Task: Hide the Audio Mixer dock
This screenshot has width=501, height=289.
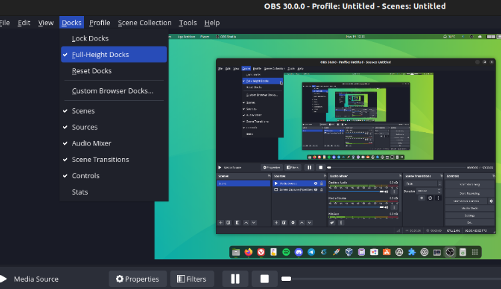Action: 114,144
